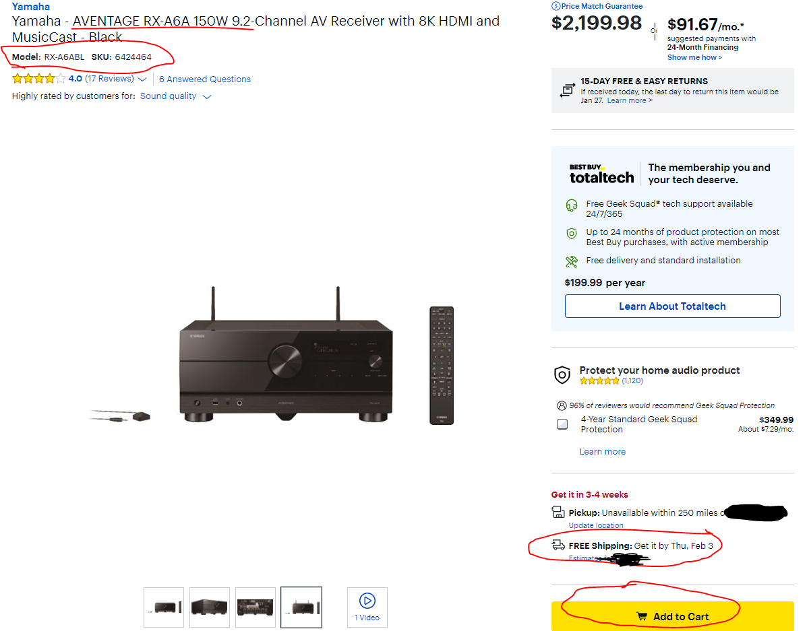Expand the Sound quality highlights dropdown
809x631 pixels.
[207, 97]
